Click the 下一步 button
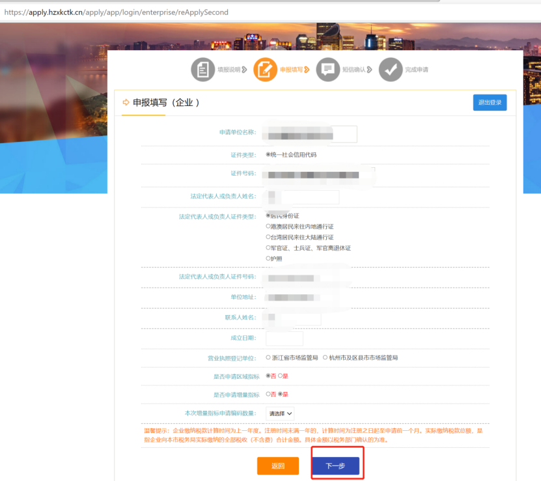Screen dimensions: 541x481 tap(335, 466)
